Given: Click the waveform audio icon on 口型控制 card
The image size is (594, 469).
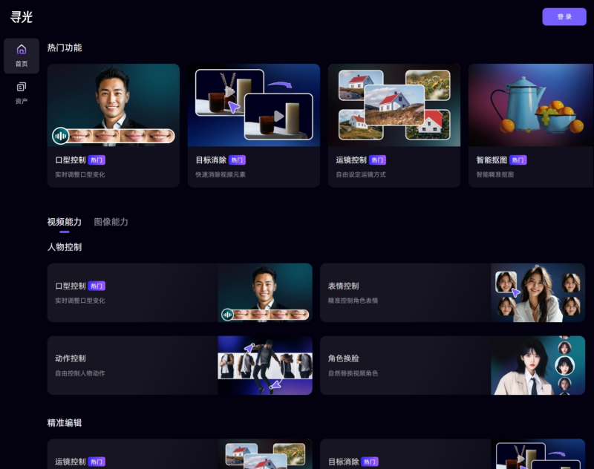Looking at the screenshot, I should pos(60,136).
